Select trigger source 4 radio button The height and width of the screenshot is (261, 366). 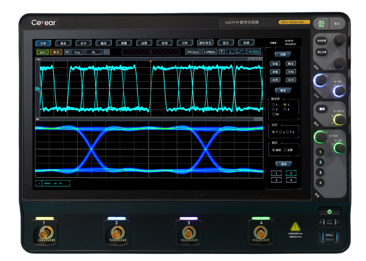(285, 109)
